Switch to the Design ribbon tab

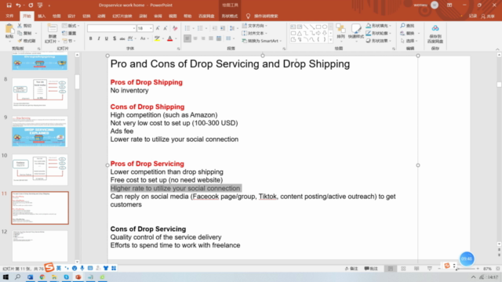71,16
